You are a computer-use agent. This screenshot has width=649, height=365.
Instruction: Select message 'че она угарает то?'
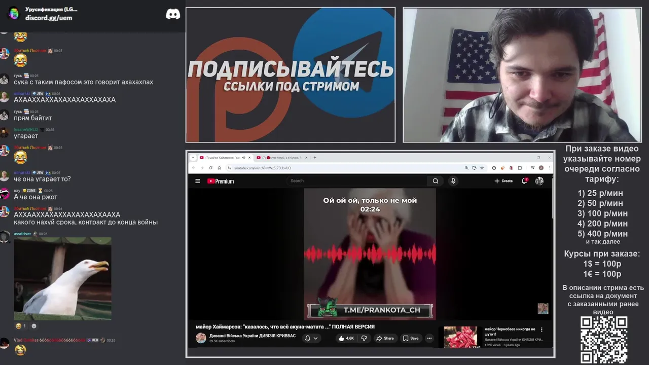(x=42, y=179)
